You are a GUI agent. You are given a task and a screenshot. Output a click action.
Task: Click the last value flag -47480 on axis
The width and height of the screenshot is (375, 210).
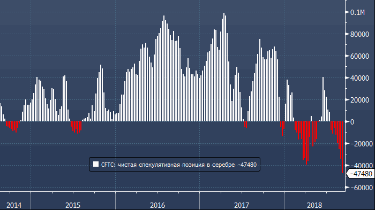coord(361,174)
